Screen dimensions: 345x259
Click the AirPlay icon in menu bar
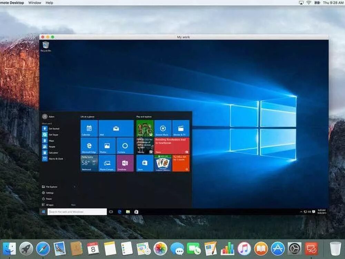301,3
